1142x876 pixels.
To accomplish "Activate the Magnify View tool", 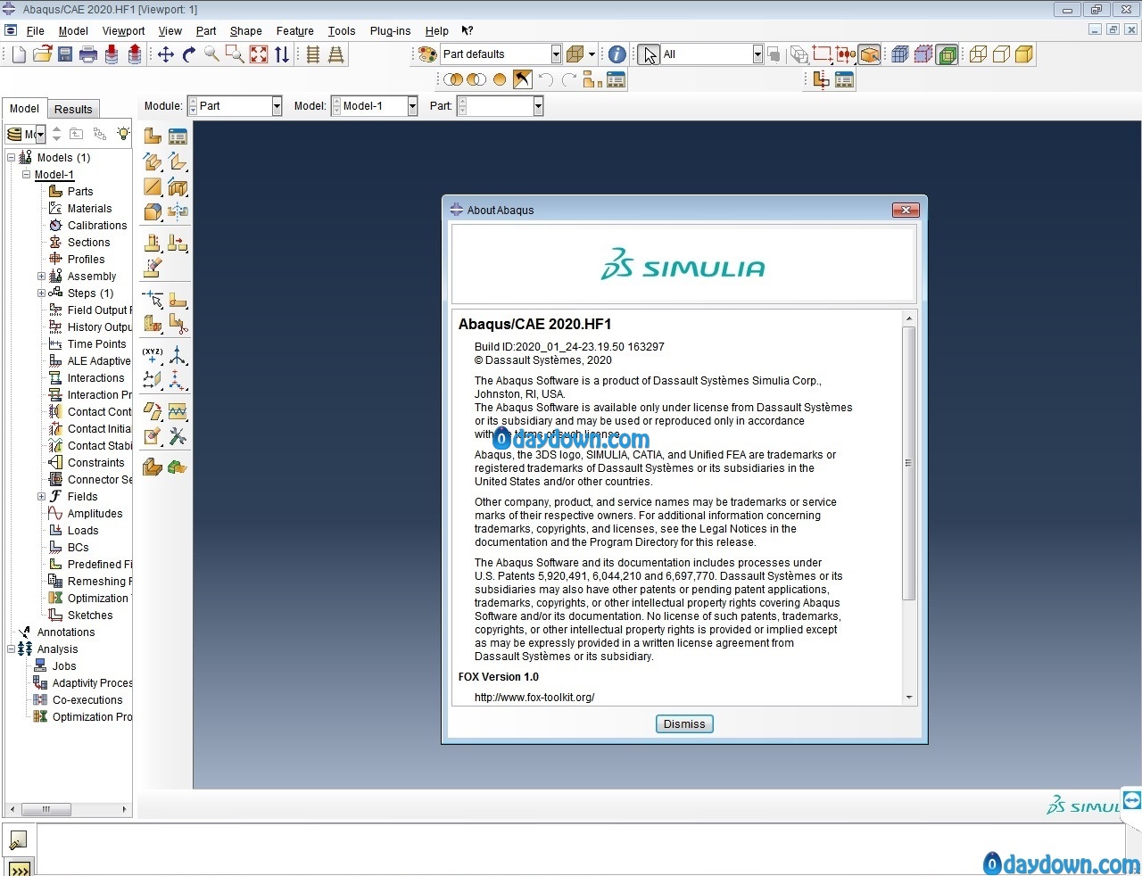I will click(212, 54).
